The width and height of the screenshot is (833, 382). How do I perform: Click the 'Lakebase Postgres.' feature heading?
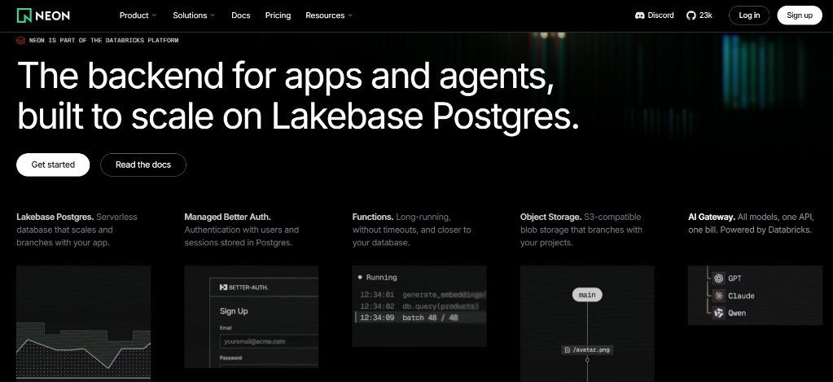pyautogui.click(x=55, y=217)
